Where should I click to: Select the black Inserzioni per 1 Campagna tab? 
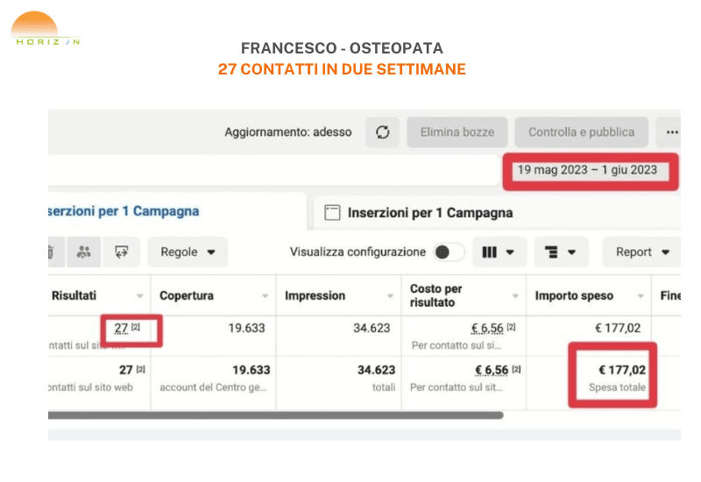(x=429, y=212)
